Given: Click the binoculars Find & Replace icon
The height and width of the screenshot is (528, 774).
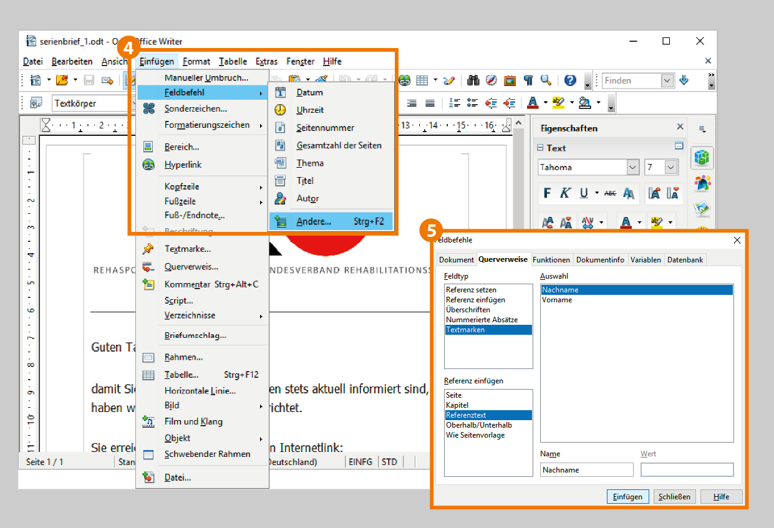Looking at the screenshot, I should click(x=473, y=80).
